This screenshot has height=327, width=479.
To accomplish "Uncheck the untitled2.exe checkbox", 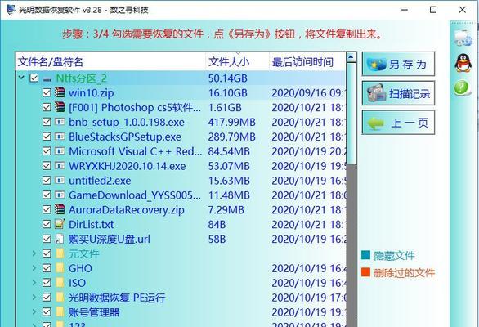I will click(x=47, y=181).
